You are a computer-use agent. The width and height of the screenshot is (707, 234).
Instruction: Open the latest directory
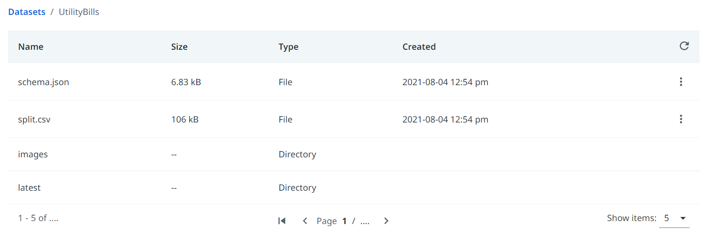coord(29,188)
